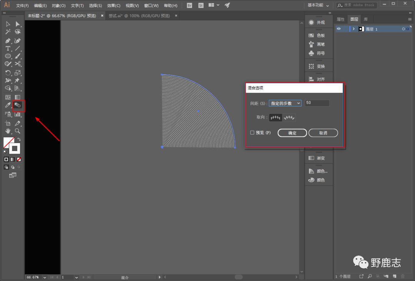Click the steps input field showing 50

click(x=317, y=103)
